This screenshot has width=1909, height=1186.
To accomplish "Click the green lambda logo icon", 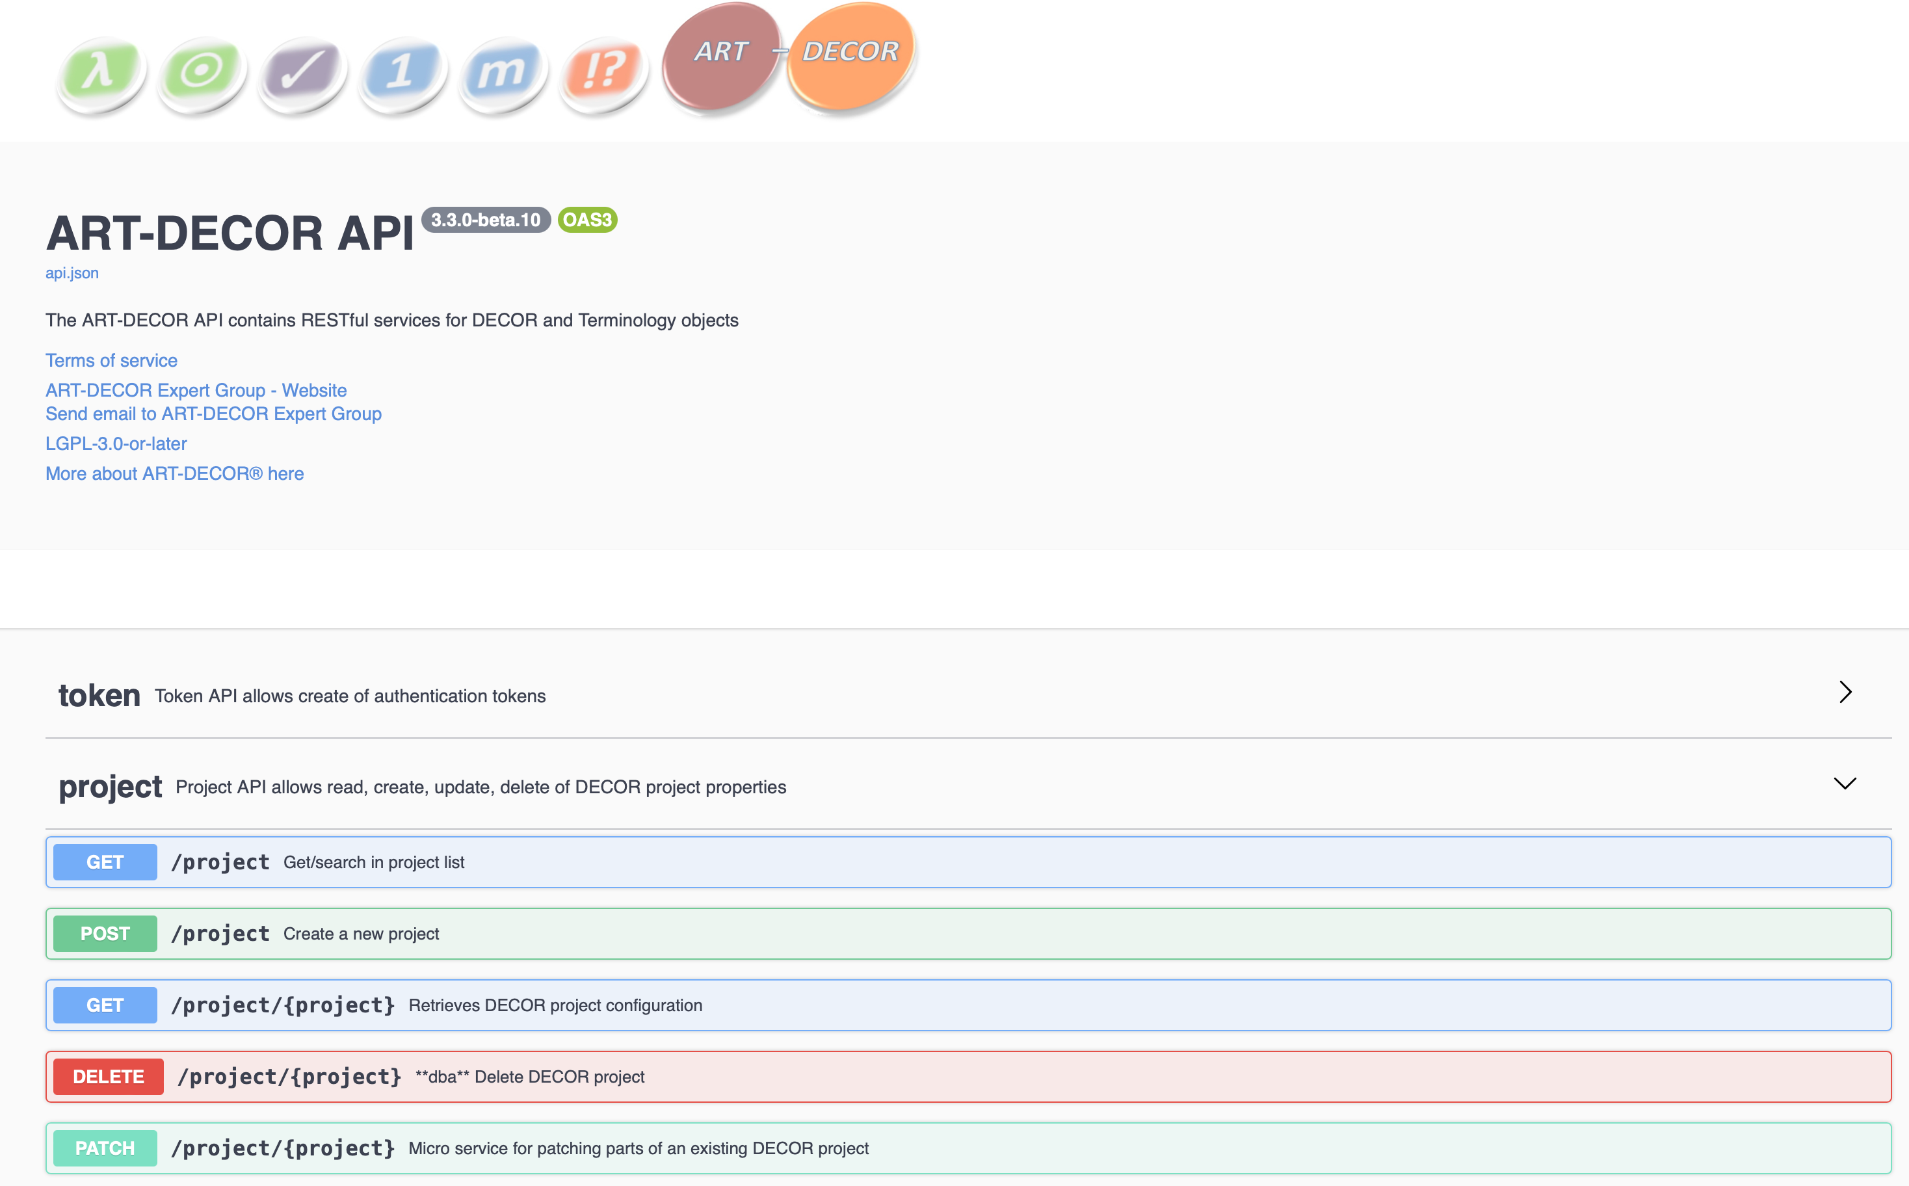I will 101,73.
